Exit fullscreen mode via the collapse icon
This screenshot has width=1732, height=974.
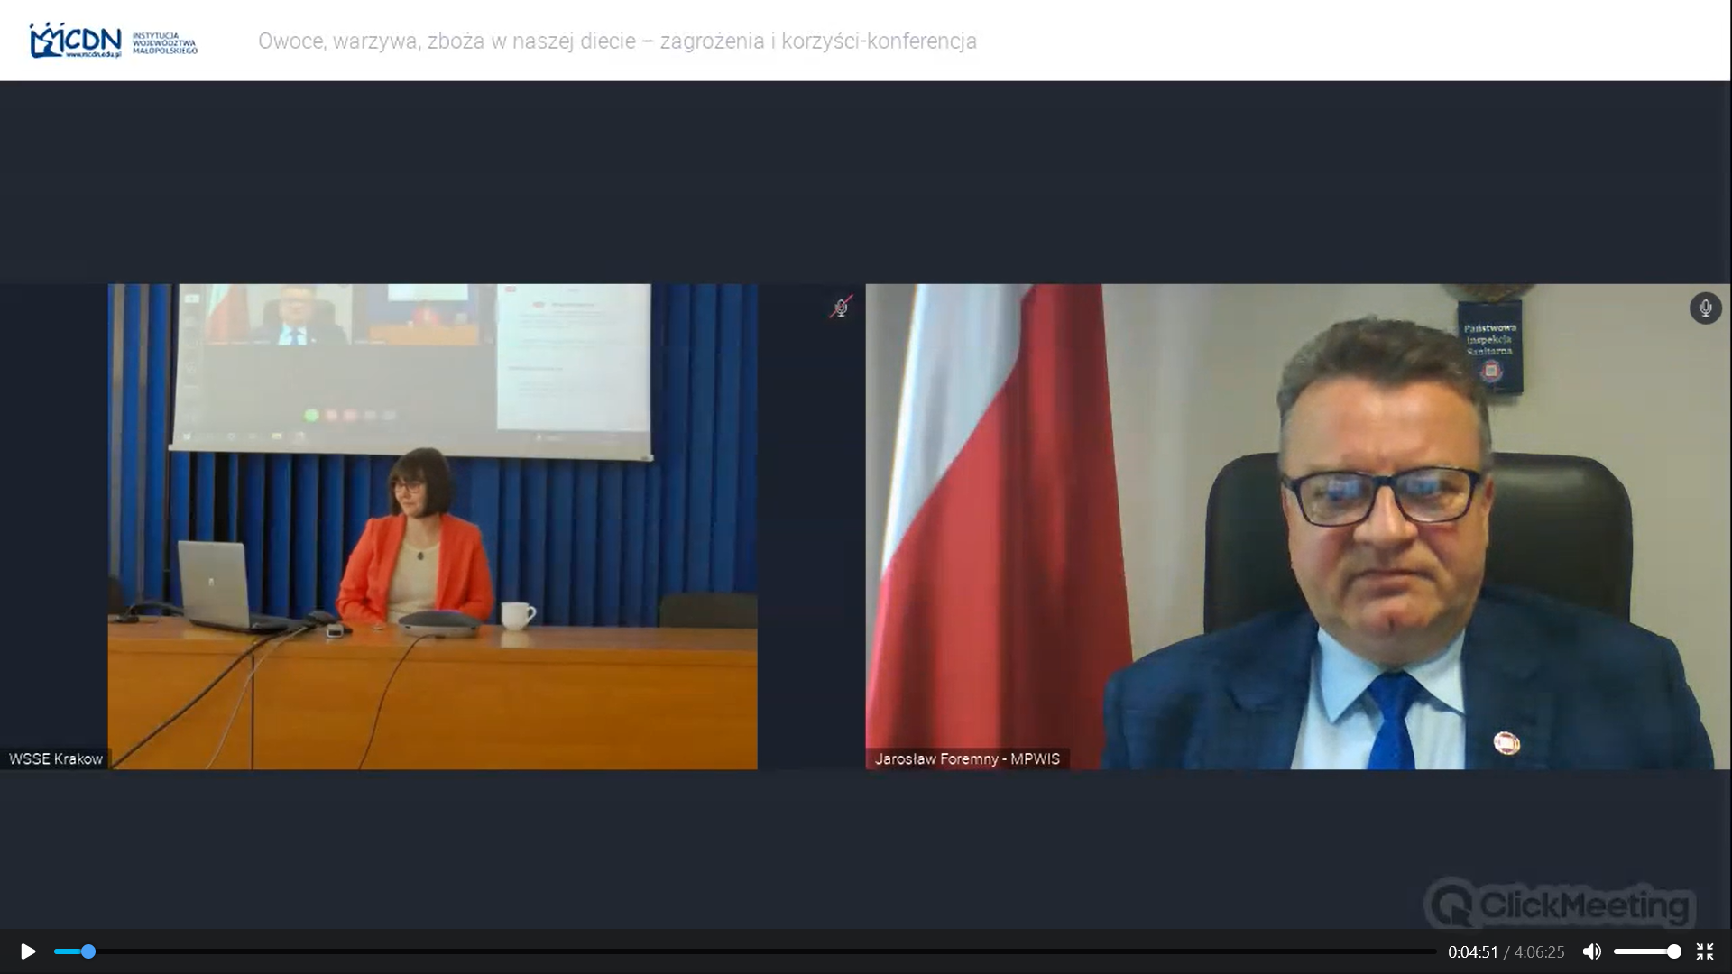[x=1704, y=951]
